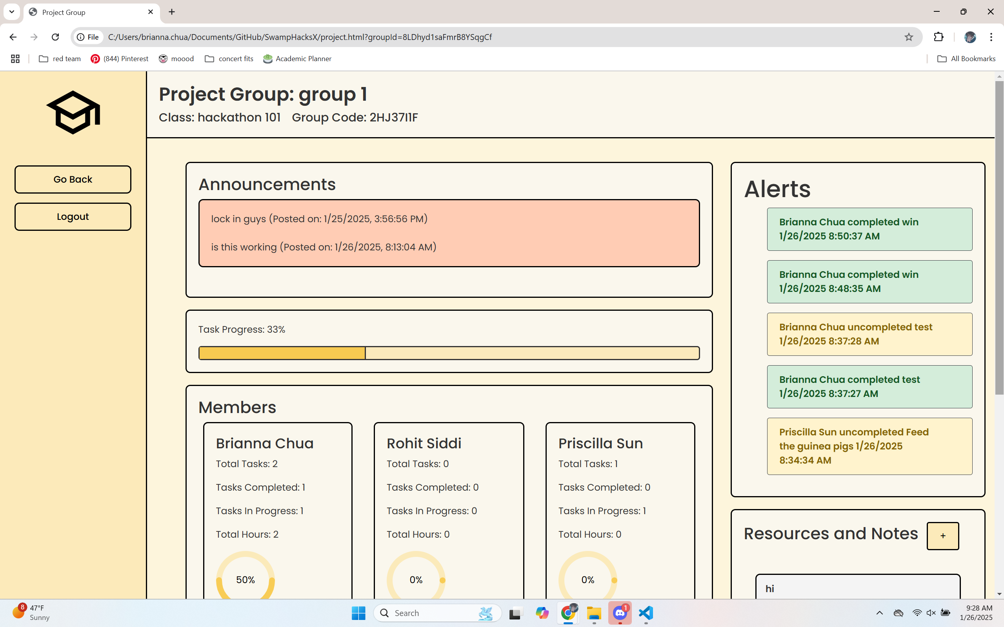Image resolution: width=1004 pixels, height=627 pixels.
Task: Open Discord from the taskbar
Action: click(x=620, y=613)
